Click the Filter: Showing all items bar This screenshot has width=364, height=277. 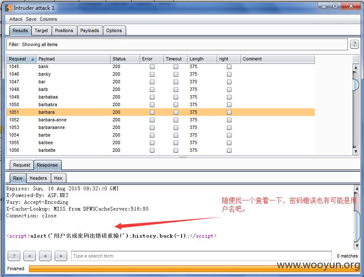click(177, 44)
